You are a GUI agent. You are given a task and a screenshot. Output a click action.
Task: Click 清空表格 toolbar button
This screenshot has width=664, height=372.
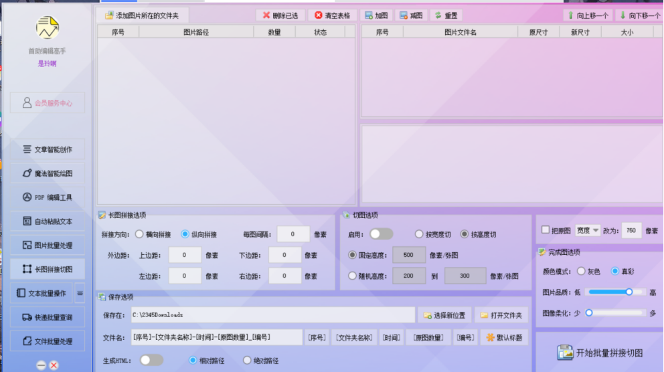coord(333,15)
